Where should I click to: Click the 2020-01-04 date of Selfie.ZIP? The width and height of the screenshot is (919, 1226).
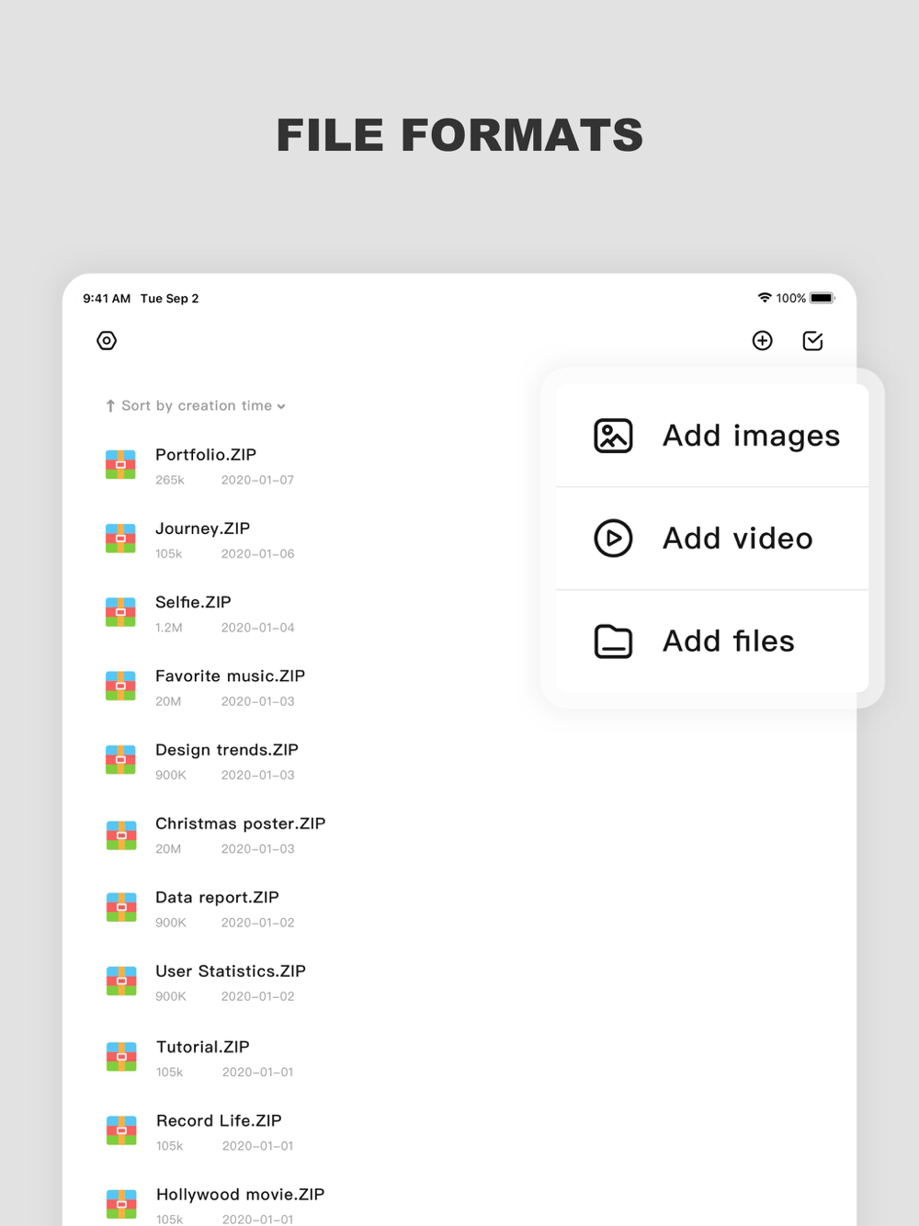pos(258,628)
